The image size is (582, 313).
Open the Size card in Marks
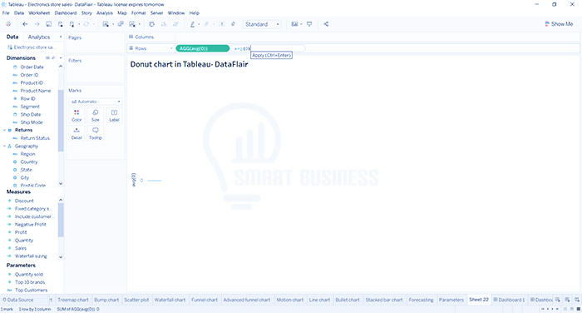click(x=96, y=115)
